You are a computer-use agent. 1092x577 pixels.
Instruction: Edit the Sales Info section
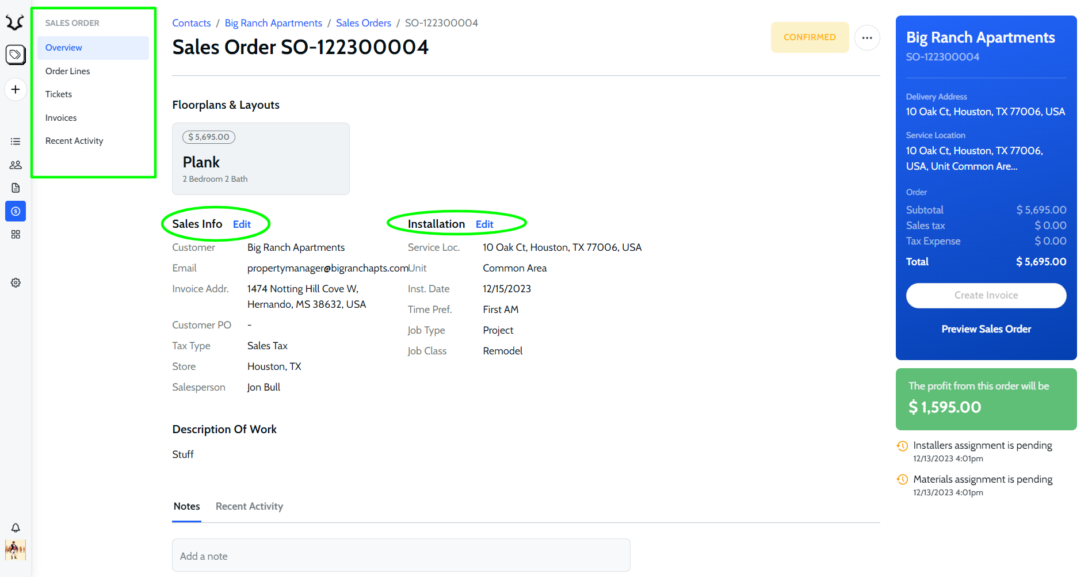coord(242,224)
